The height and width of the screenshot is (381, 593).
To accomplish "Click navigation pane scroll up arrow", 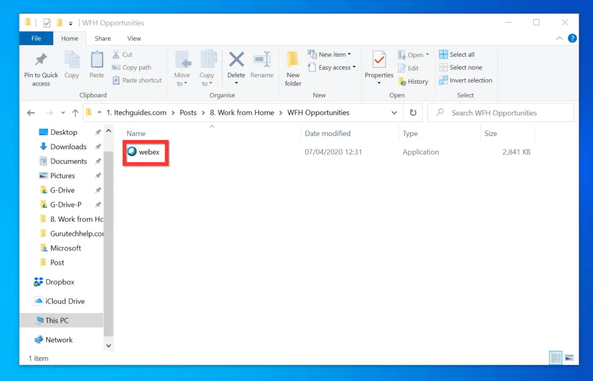I will [x=108, y=131].
